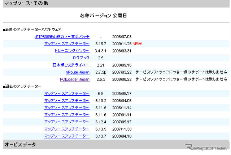
Task: Click the version number 6.12.4
Action: pos(101,122)
